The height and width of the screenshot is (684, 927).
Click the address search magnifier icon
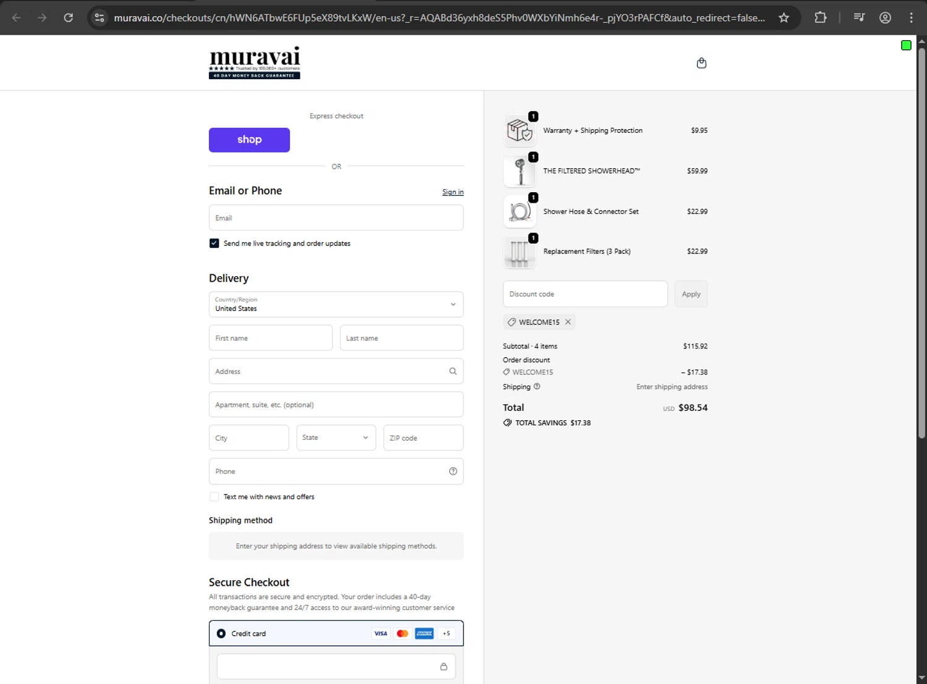point(453,371)
